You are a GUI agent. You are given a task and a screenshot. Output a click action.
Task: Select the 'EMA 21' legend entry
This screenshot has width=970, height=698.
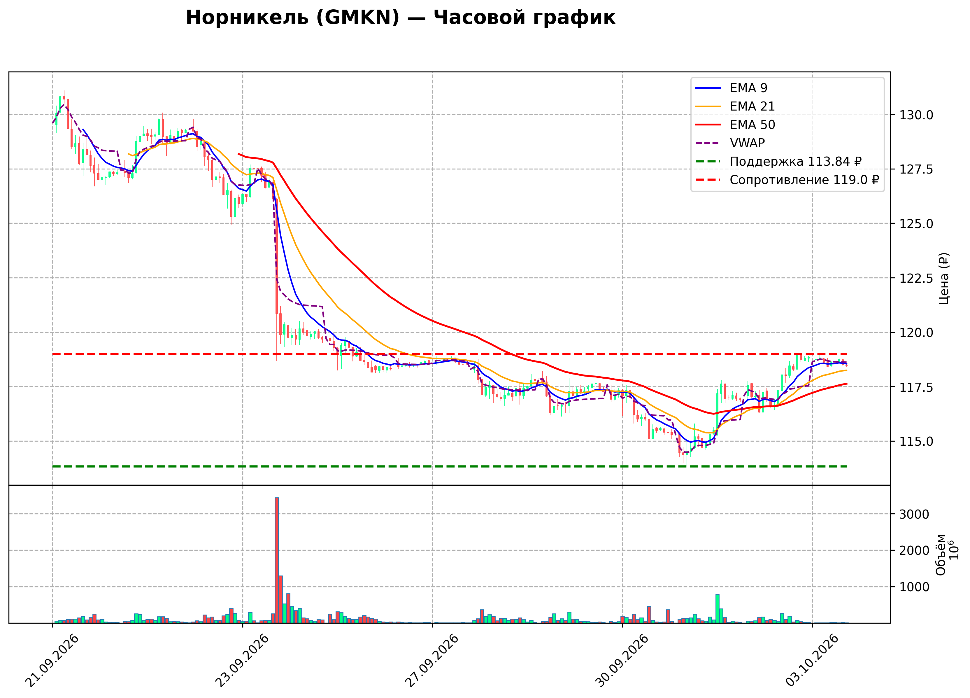(x=735, y=106)
